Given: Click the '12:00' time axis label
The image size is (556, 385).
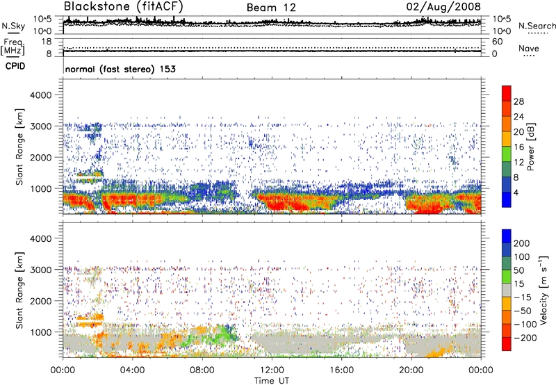Looking at the screenshot, I should [x=272, y=370].
